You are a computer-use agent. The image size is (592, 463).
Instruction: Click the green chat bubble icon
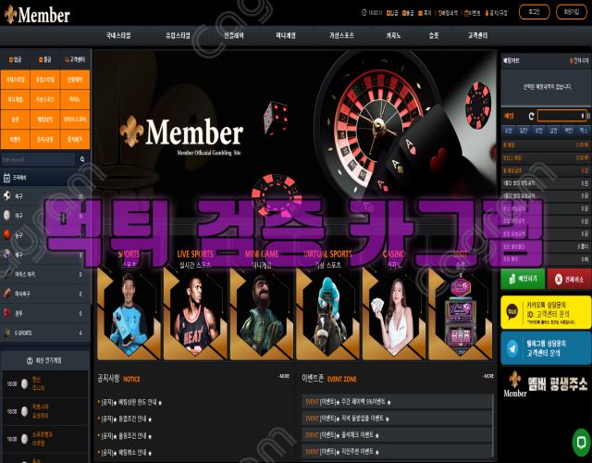click(579, 440)
